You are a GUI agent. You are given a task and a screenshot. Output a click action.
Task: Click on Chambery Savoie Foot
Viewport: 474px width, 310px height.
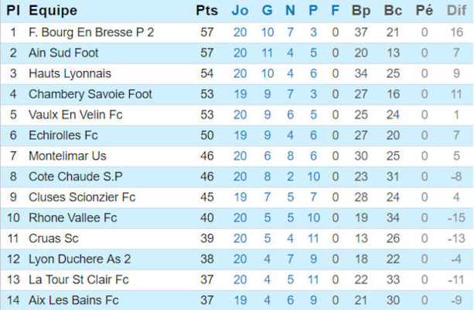point(90,94)
